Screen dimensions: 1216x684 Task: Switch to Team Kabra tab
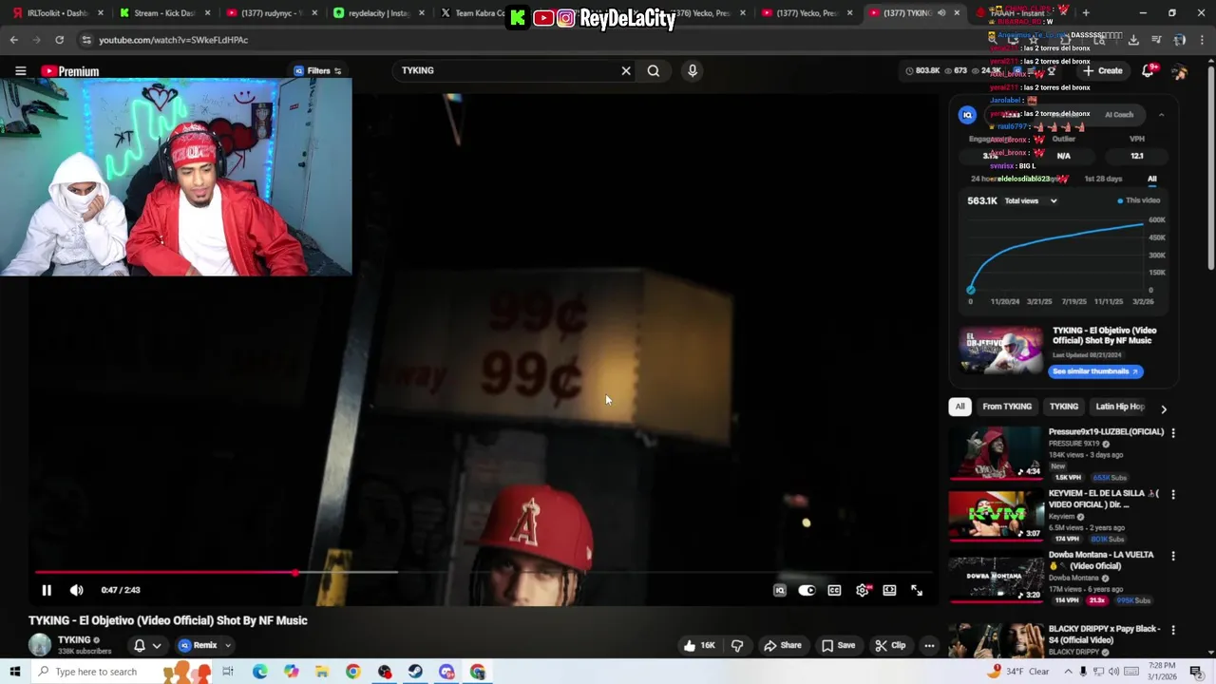(x=474, y=12)
